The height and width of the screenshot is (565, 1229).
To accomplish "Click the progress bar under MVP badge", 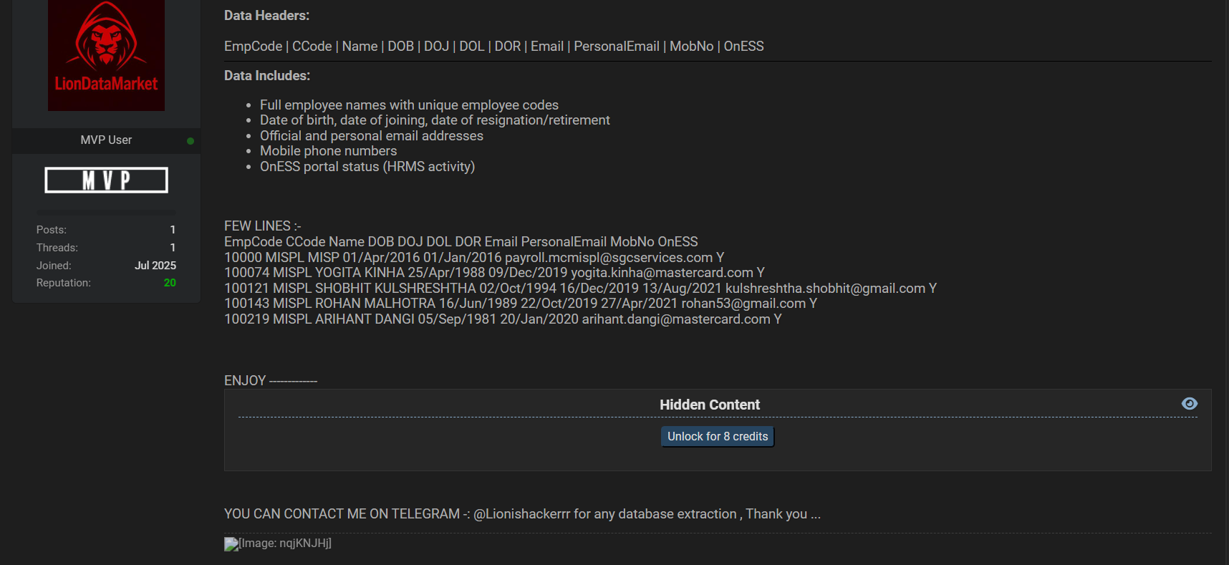I will tap(106, 213).
